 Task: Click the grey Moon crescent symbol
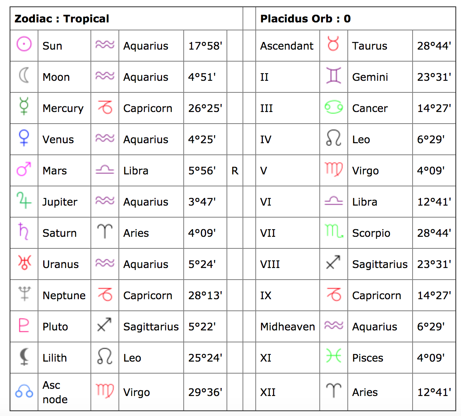[24, 76]
